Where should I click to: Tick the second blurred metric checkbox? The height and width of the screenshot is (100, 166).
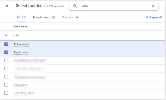pos(6,68)
